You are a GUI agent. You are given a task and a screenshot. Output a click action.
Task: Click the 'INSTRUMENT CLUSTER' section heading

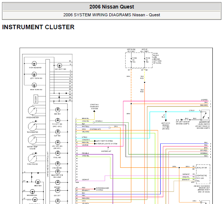(x=38, y=27)
